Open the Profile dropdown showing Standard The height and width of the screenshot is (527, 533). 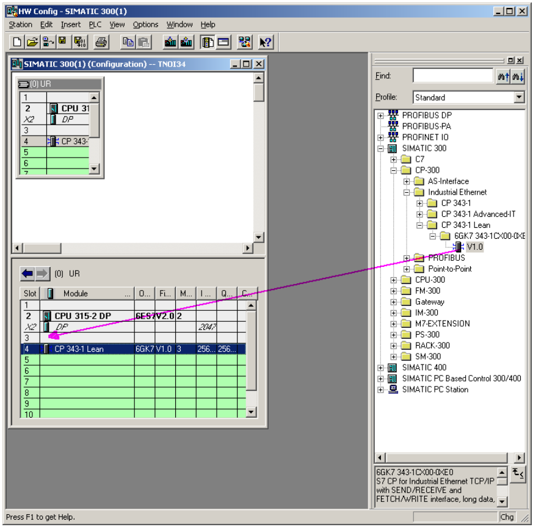pyautogui.click(x=519, y=97)
